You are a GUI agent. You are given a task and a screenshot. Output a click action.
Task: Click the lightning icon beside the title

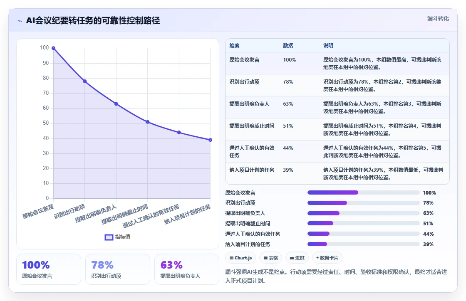pyautogui.click(x=20, y=21)
